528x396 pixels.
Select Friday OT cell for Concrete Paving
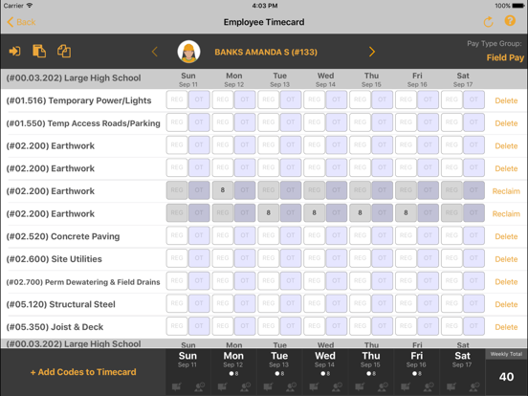(x=428, y=235)
